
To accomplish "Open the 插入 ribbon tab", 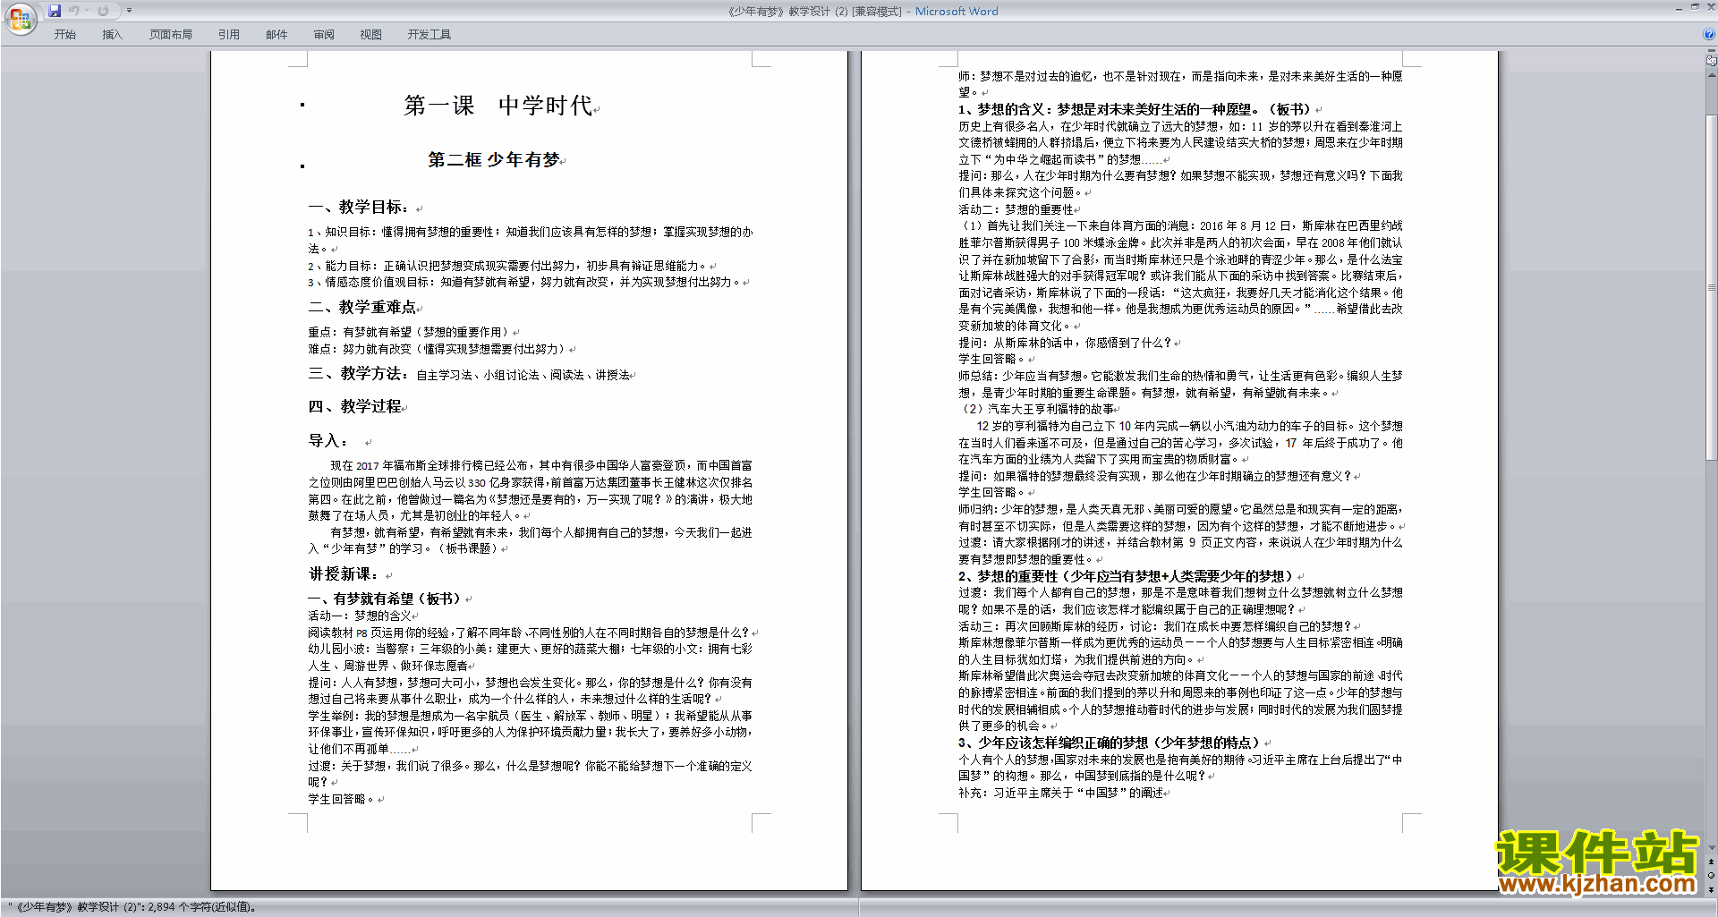I will point(112,35).
